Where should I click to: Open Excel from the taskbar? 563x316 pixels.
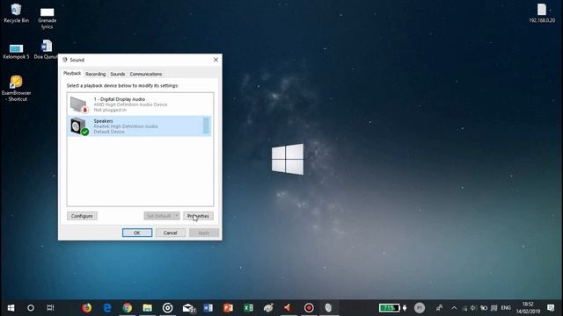[x=248, y=308]
